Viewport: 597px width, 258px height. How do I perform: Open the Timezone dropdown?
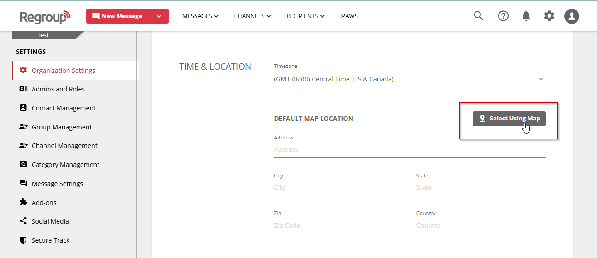[x=409, y=79]
